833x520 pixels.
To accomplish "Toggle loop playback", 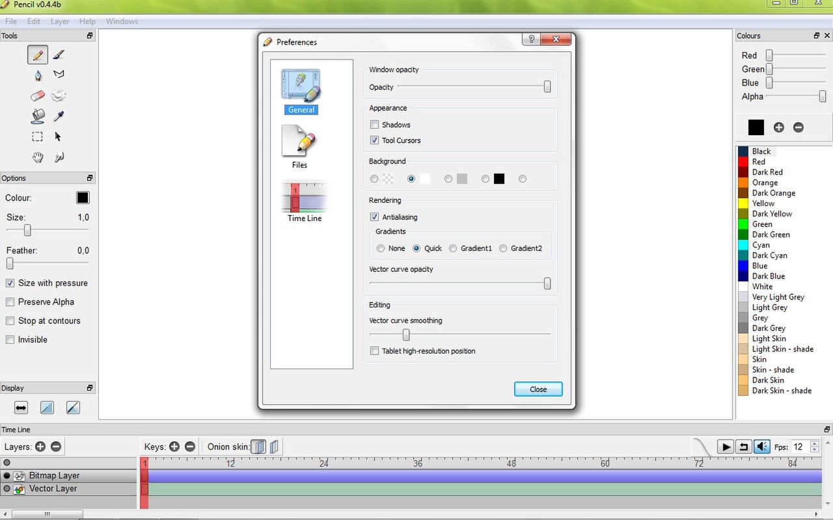I will [743, 447].
